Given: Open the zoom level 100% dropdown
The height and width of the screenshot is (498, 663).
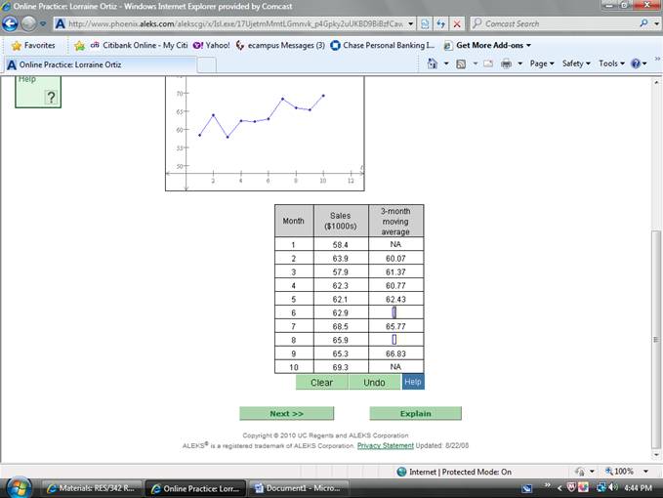Looking at the screenshot, I should (x=625, y=472).
